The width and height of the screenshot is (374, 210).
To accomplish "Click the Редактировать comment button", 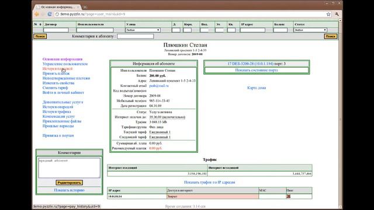I will (x=69, y=183).
